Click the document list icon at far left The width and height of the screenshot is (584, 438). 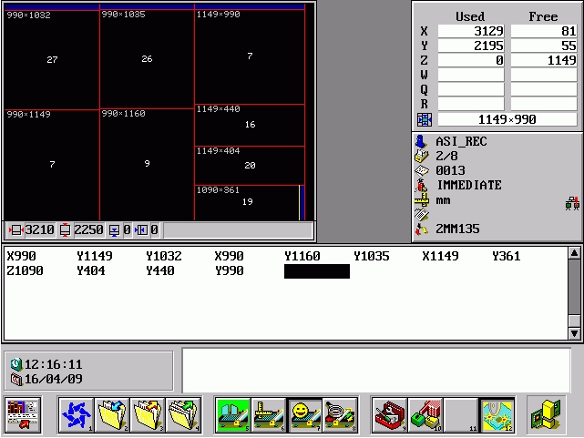pyautogui.click(x=23, y=415)
